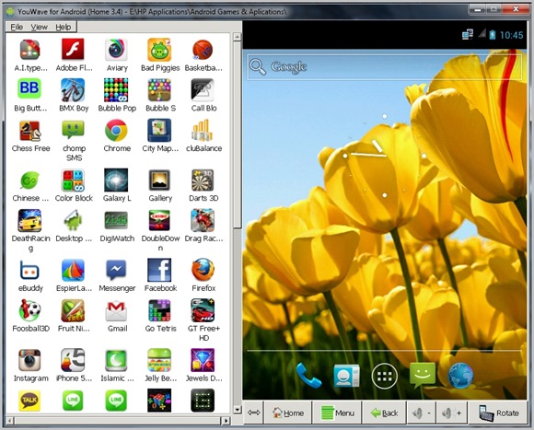Open Bubble Pop game icon
Image resolution: width=534 pixels, height=430 pixels.
(x=116, y=89)
